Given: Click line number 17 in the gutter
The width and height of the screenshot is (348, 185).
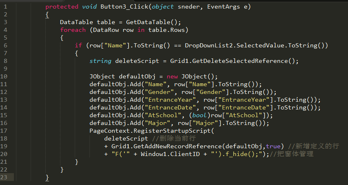Looking at the screenshot, I should click(4, 131).
